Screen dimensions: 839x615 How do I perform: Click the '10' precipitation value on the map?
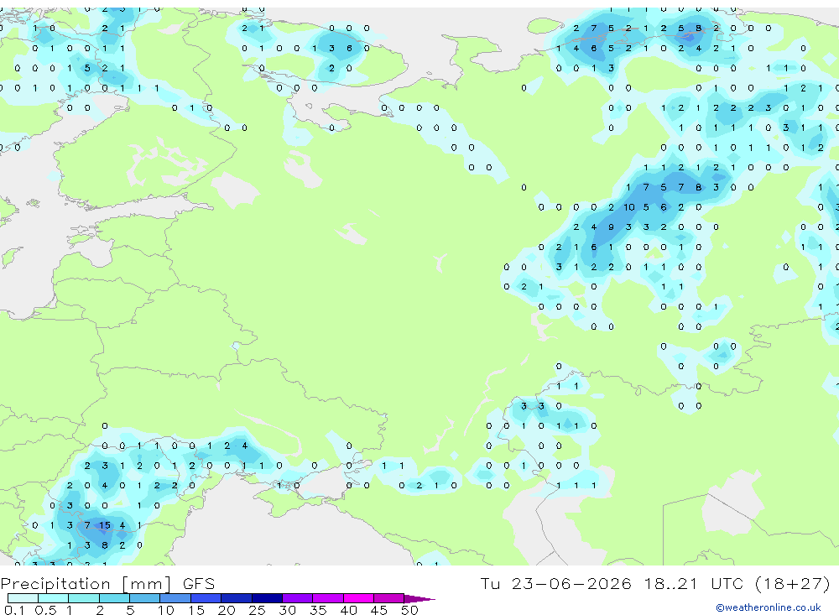click(628, 207)
